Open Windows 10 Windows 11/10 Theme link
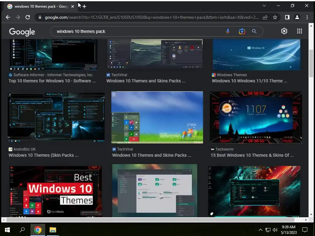Screen dimensions: 315x236 point(249,81)
